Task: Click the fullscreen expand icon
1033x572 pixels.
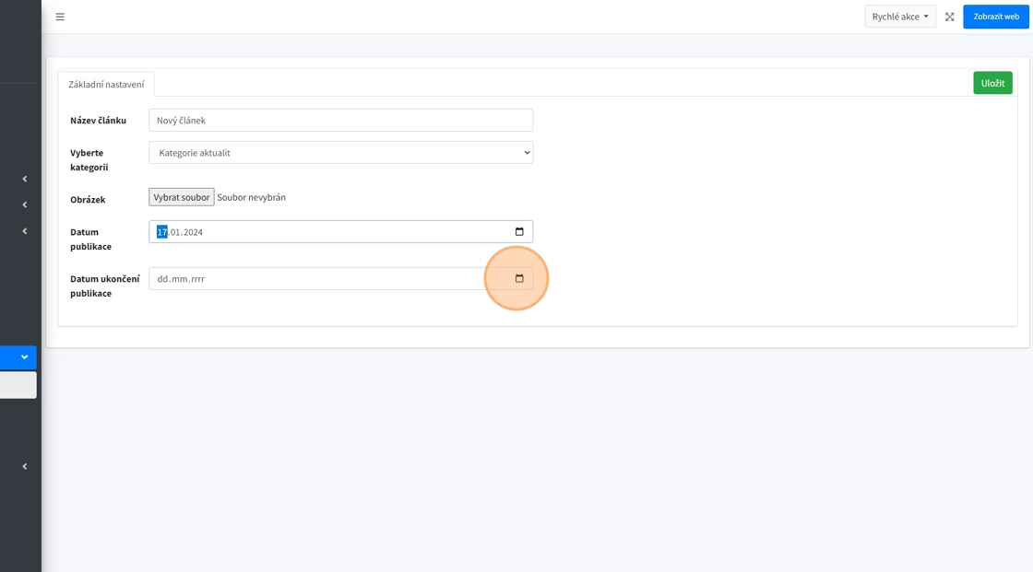Action: (949, 17)
